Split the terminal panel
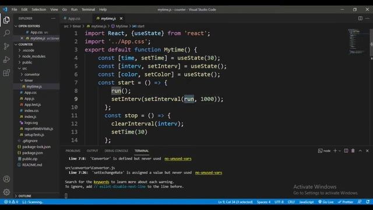Viewport: 373px width, 210px height. pos(346,150)
